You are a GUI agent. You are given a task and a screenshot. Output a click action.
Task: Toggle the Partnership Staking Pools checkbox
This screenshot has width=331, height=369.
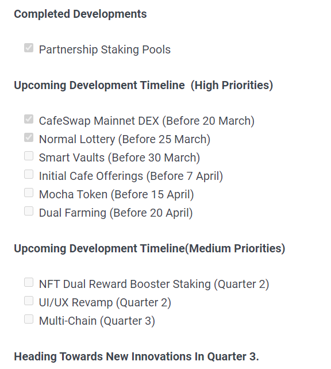point(29,48)
